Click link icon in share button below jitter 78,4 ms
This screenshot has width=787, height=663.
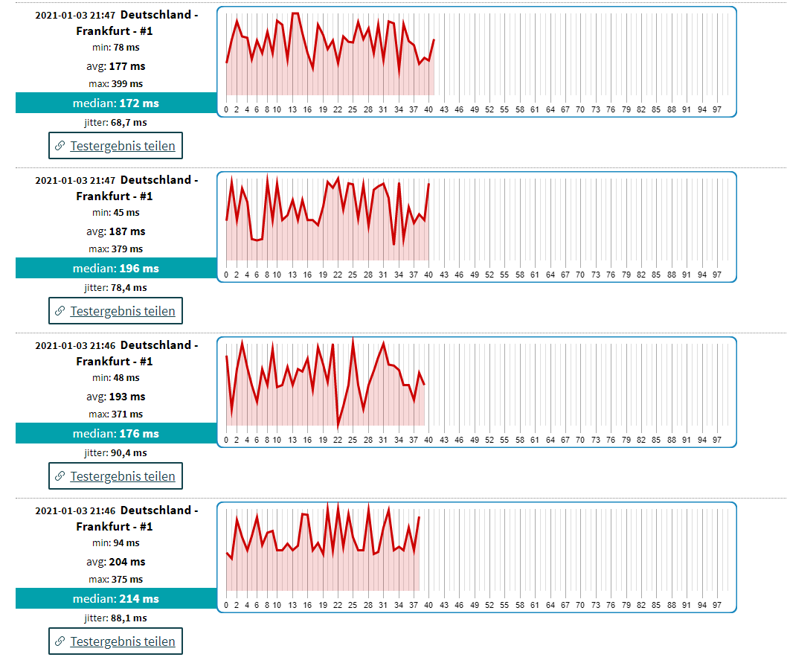[x=60, y=311]
